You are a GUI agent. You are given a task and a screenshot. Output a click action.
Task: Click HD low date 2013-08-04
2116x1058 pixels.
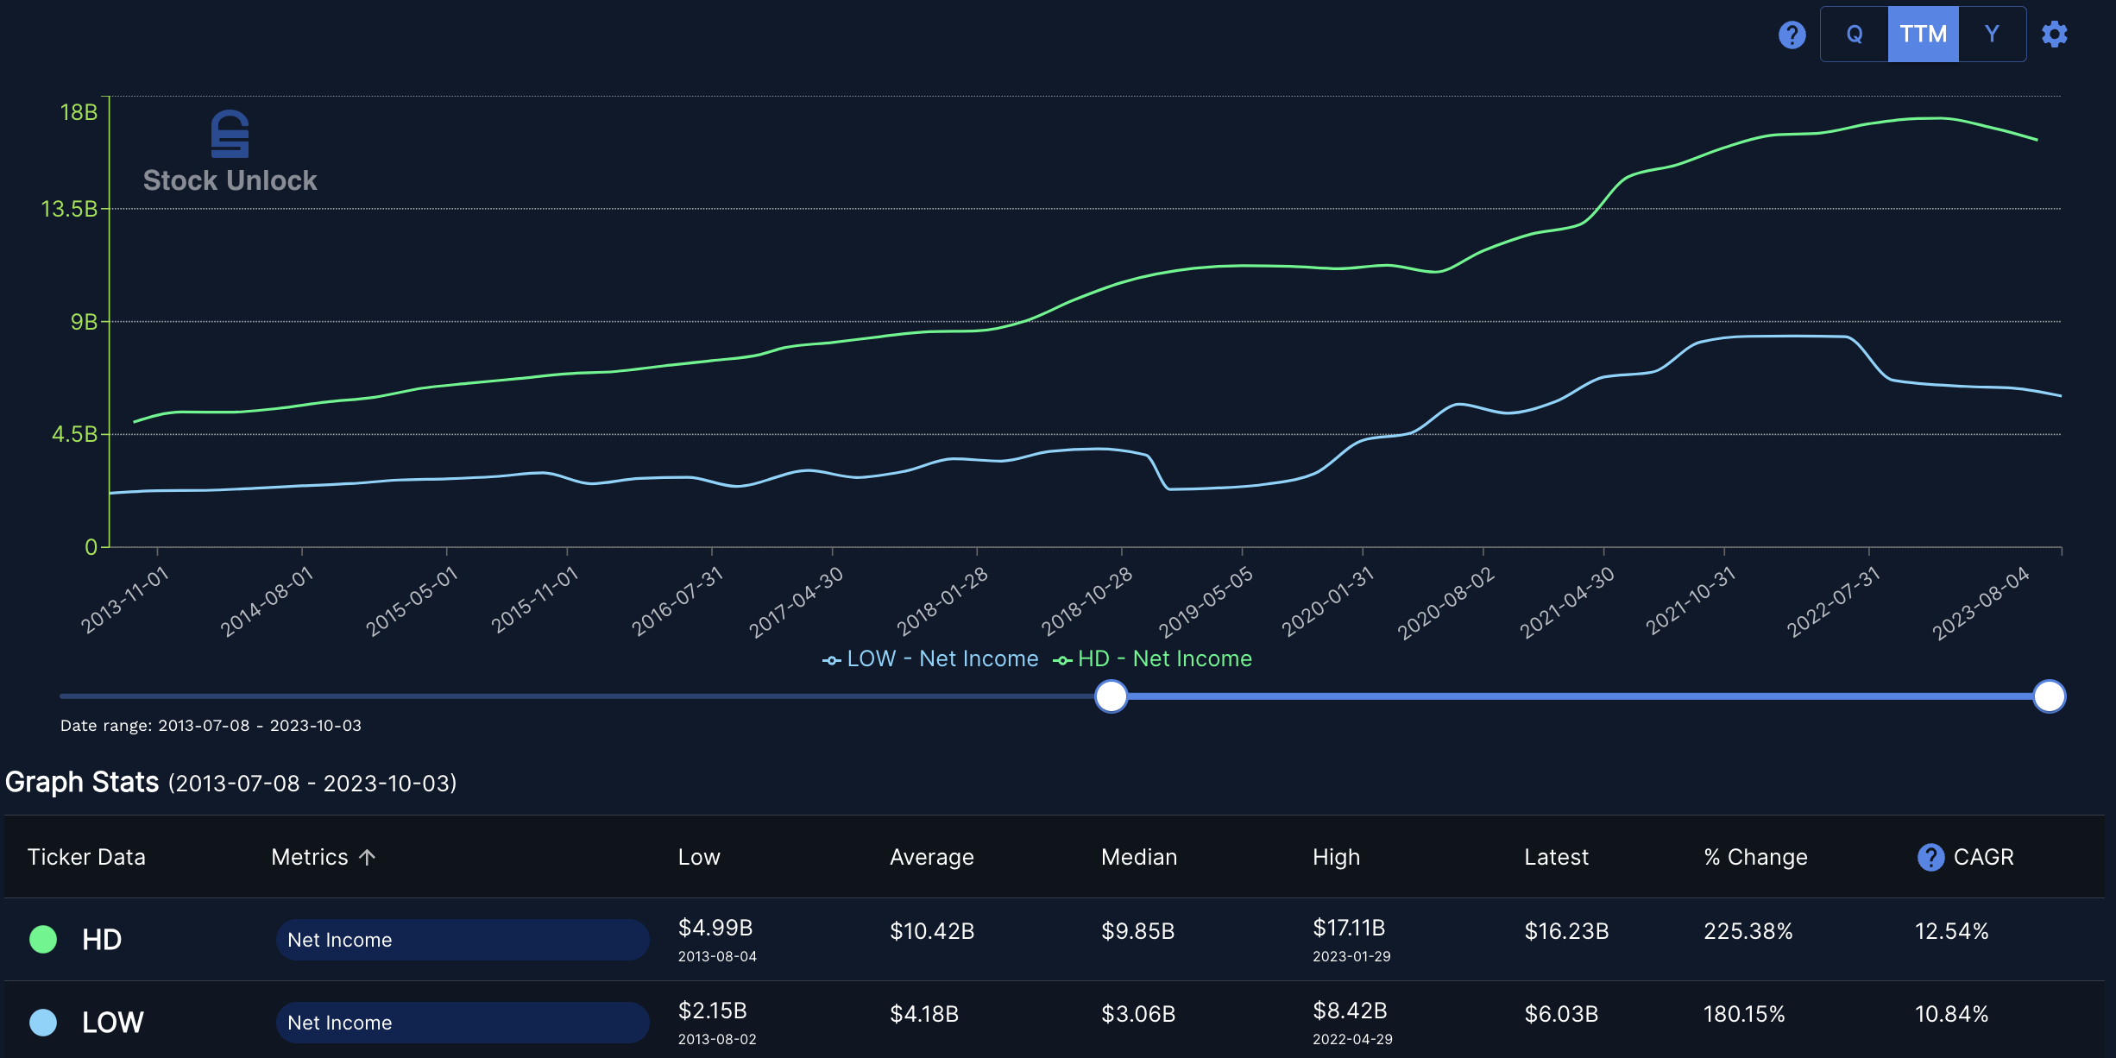click(x=717, y=956)
